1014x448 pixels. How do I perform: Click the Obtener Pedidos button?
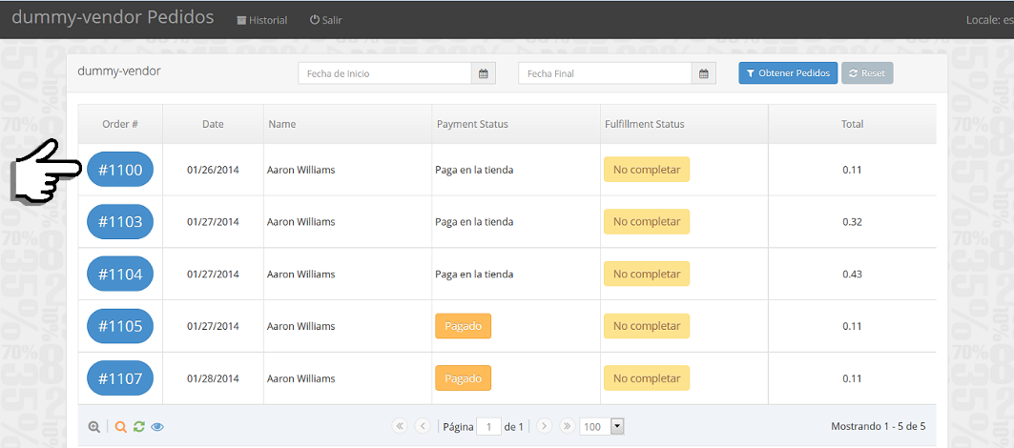788,73
